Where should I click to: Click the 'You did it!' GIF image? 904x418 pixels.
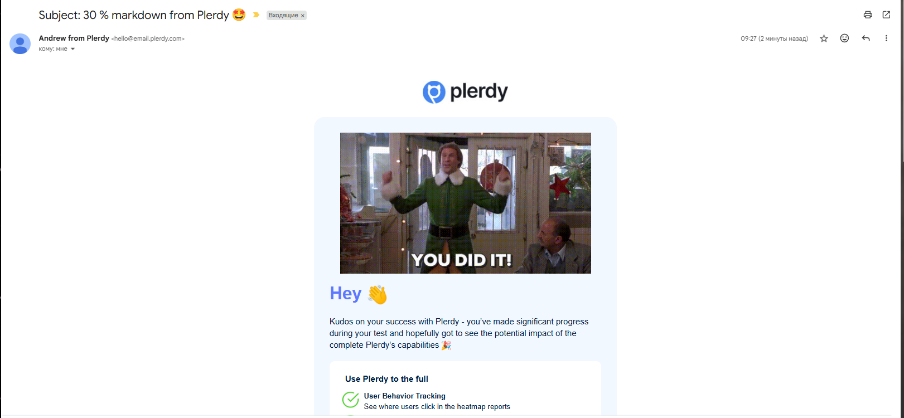pos(466,203)
